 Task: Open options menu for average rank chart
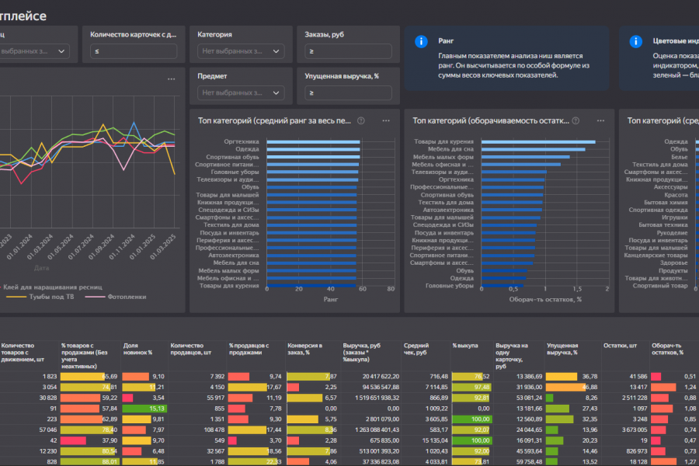[x=386, y=121]
